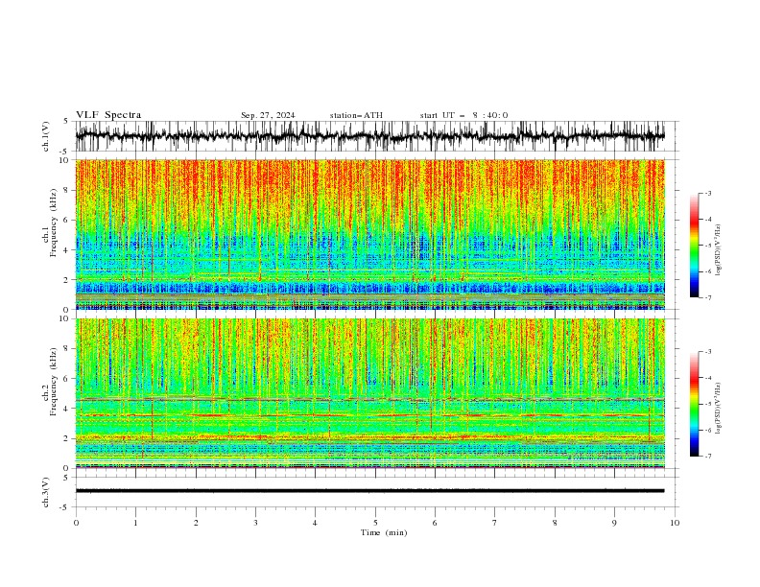Select the date text "Sep. 27, 2024"
The height and width of the screenshot is (587, 760).
pos(268,115)
